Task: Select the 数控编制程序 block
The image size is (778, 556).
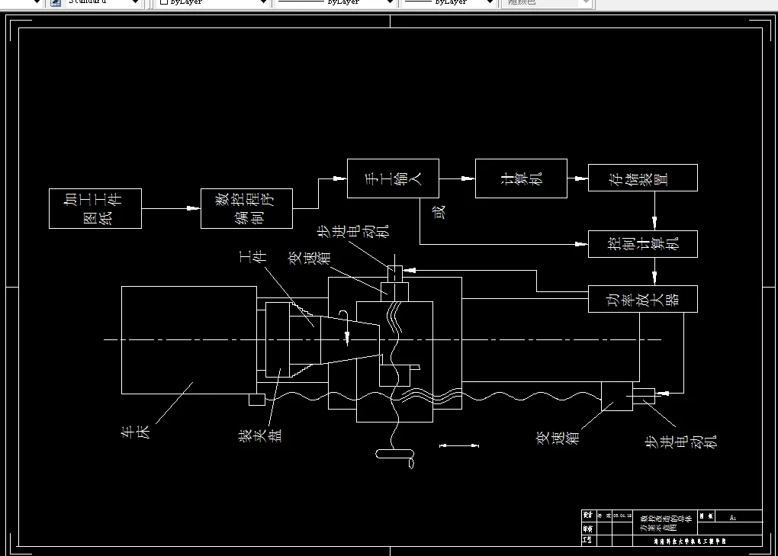Action: click(246, 207)
